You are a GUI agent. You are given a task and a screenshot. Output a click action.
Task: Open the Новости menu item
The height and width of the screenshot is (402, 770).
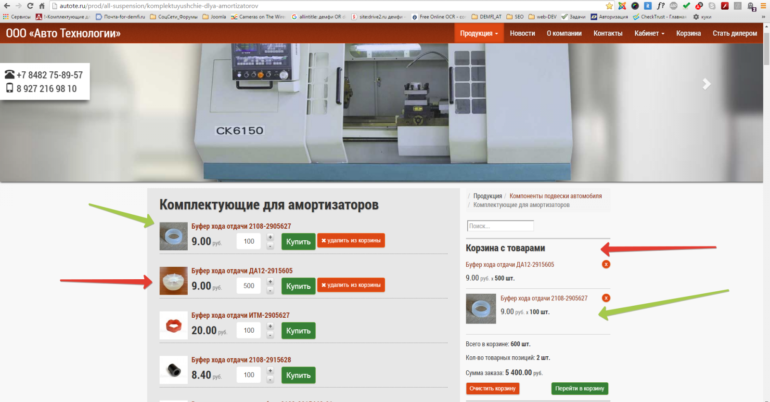pos(522,33)
